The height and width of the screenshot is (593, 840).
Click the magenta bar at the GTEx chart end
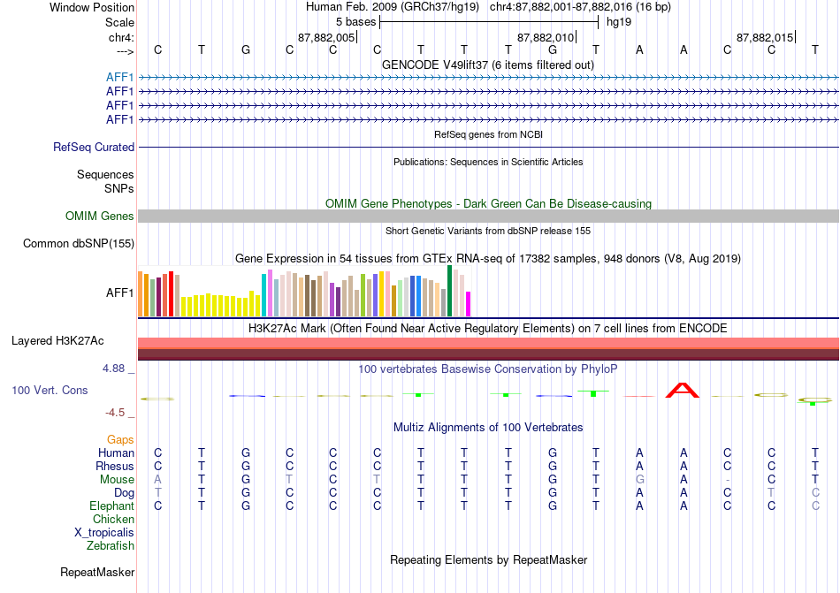tap(468, 304)
